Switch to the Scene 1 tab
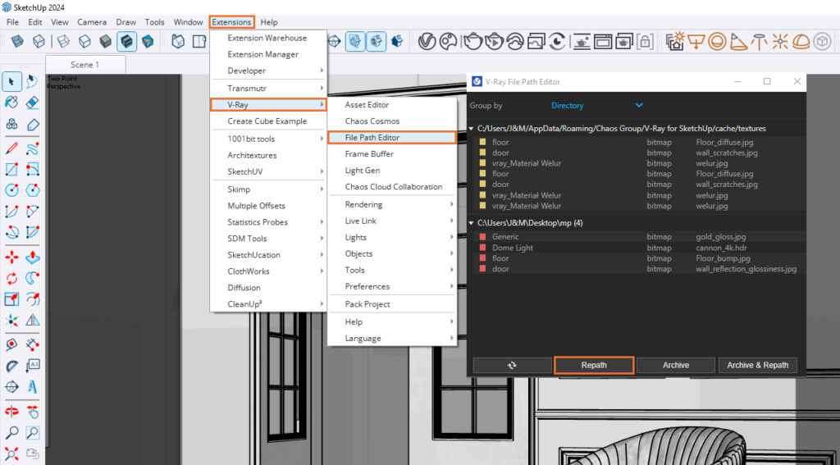This screenshot has width=840, height=465. tap(85, 65)
